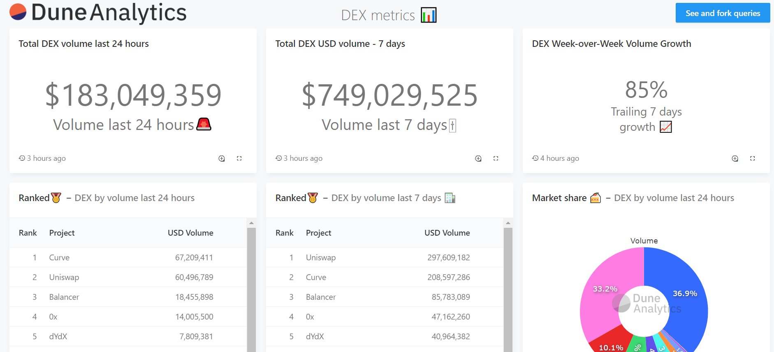Expand 24 hours volume card to fullscreen
Viewport: 774px width, 352px height.
[x=239, y=158]
